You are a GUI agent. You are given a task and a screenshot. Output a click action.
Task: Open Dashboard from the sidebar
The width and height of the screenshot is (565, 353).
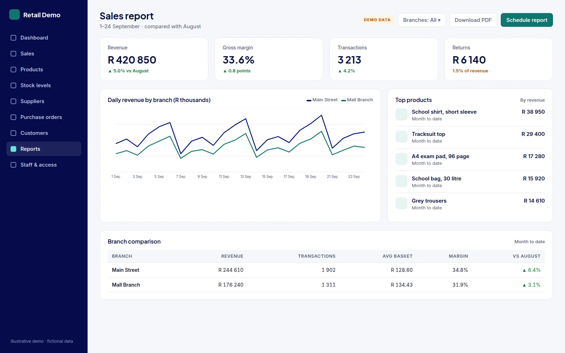44,38
